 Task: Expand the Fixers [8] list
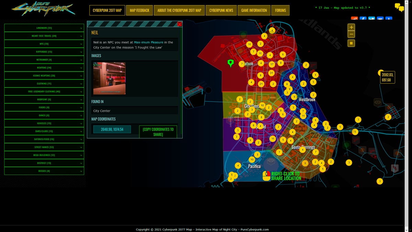point(44,107)
